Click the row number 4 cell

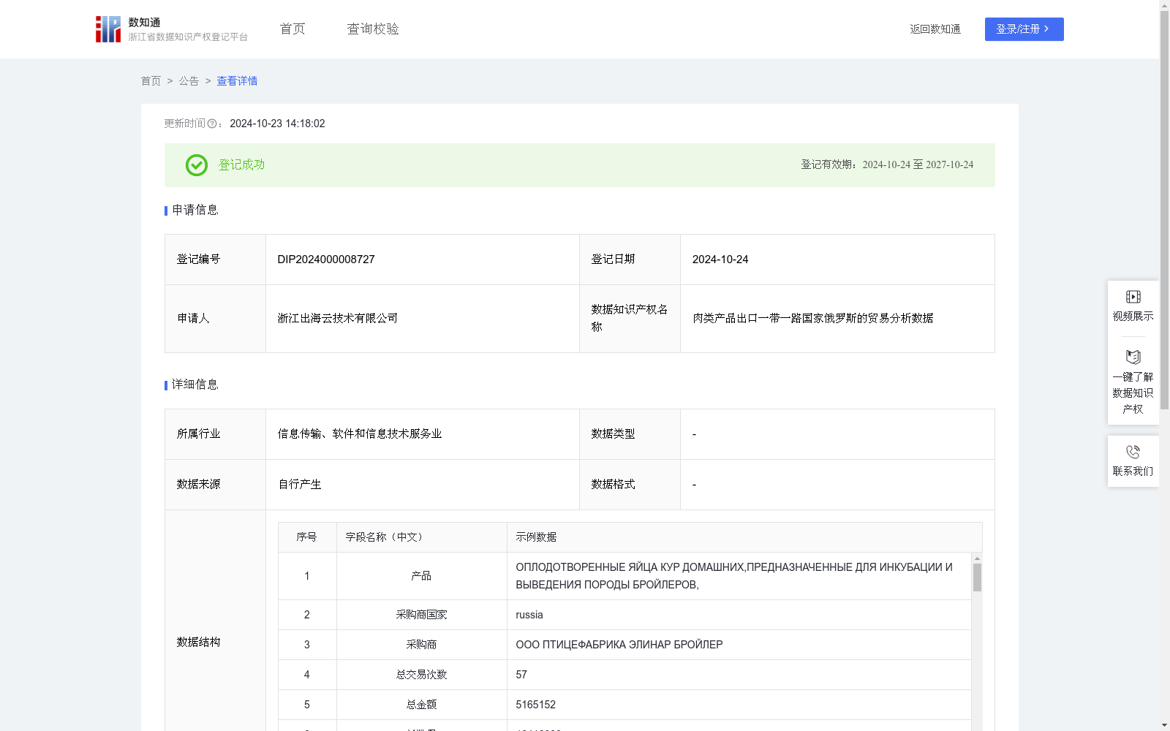tap(307, 675)
